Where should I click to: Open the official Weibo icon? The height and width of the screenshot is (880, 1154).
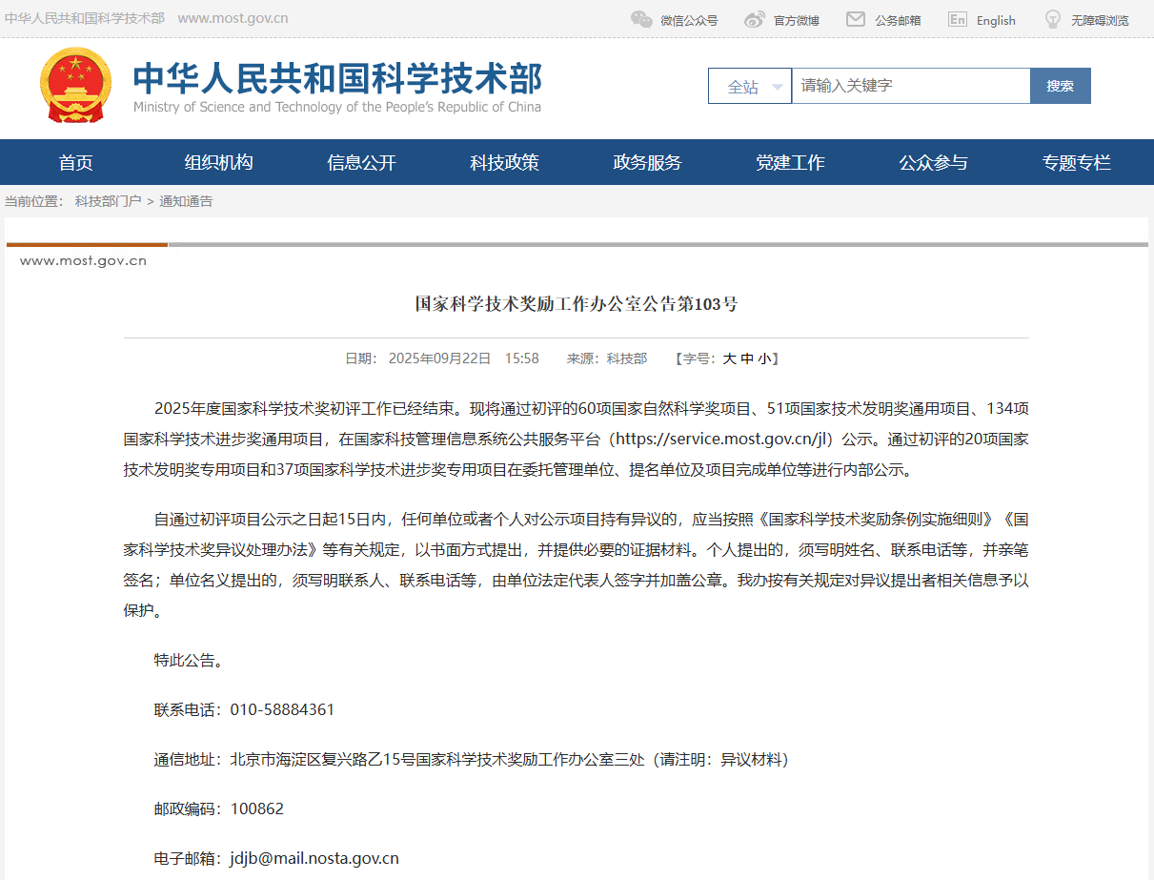[755, 19]
